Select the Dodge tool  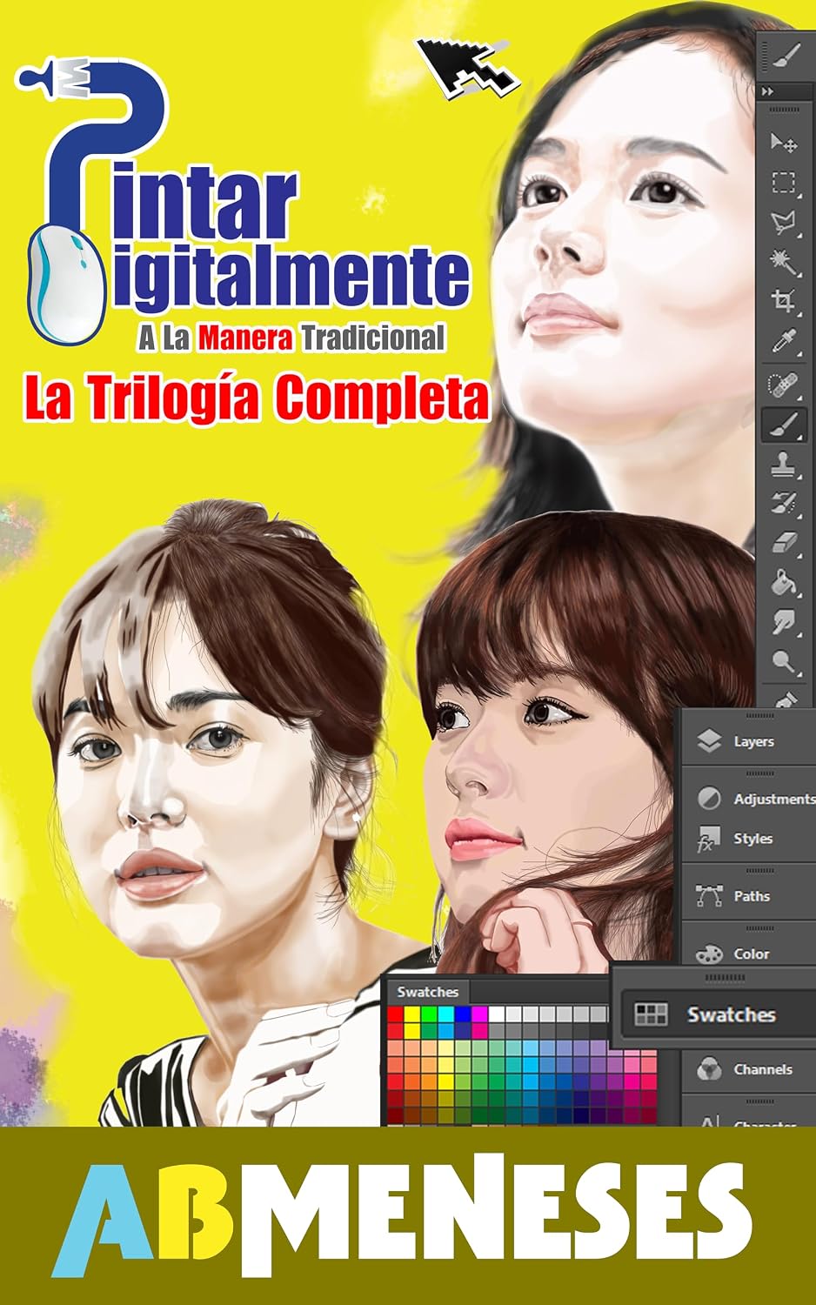tap(784, 663)
